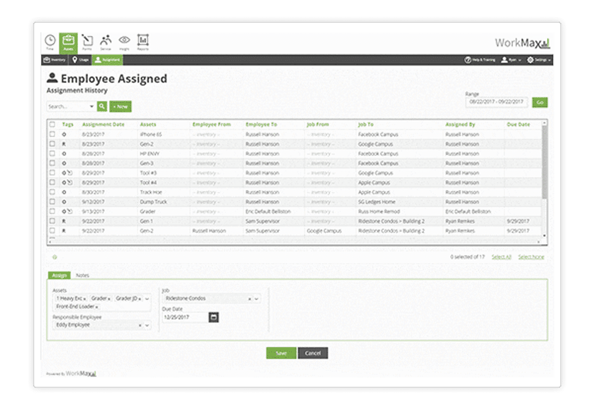Expand the Job dropdown
594x410 pixels.
pyautogui.click(x=257, y=299)
